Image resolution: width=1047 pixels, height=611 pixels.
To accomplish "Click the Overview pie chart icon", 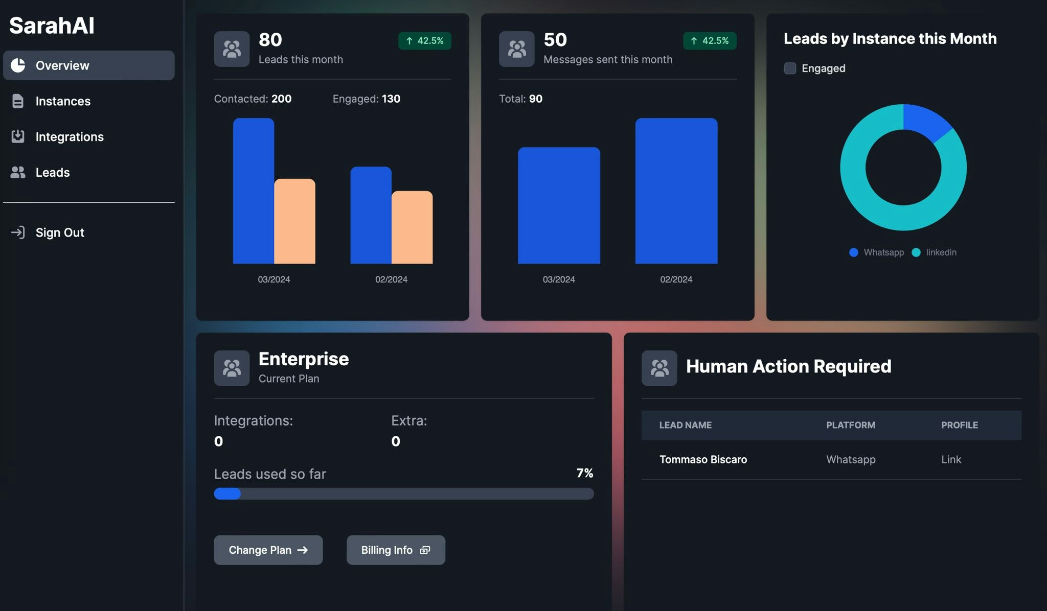I will click(18, 65).
